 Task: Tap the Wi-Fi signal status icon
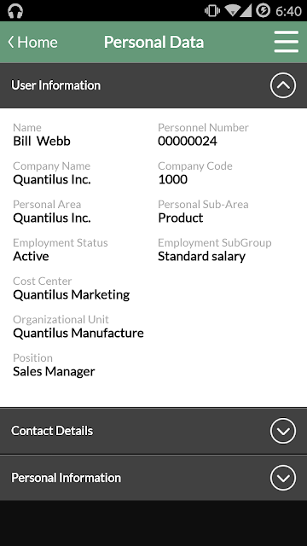(x=232, y=11)
